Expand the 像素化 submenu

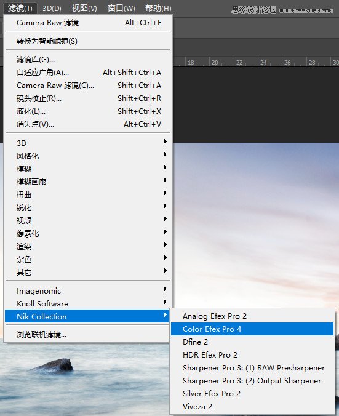tap(88, 233)
